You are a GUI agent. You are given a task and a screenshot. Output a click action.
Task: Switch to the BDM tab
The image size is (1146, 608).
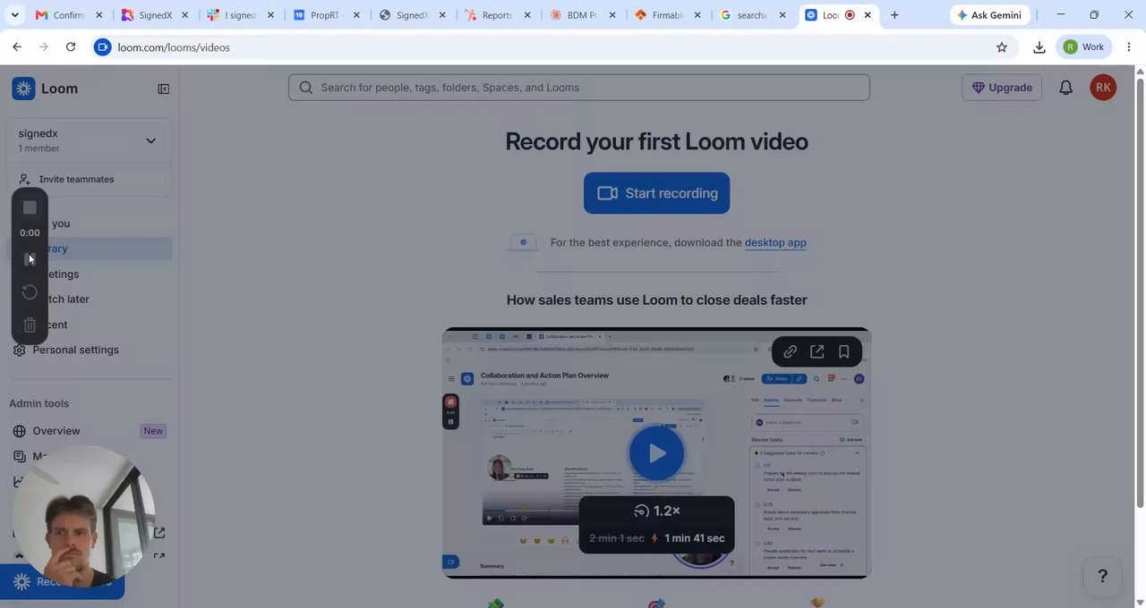click(581, 15)
